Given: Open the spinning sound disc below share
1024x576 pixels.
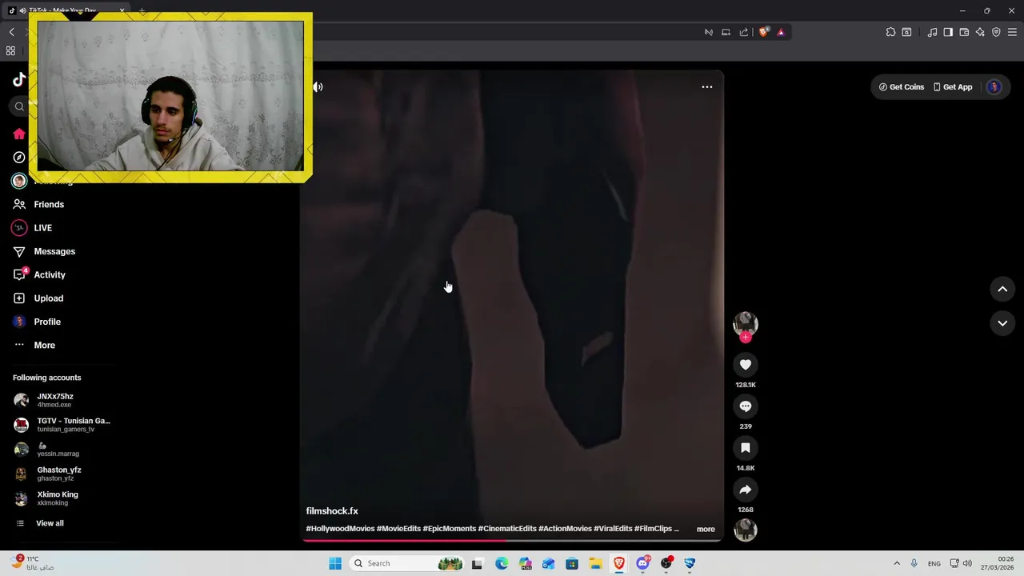Looking at the screenshot, I should click(746, 530).
